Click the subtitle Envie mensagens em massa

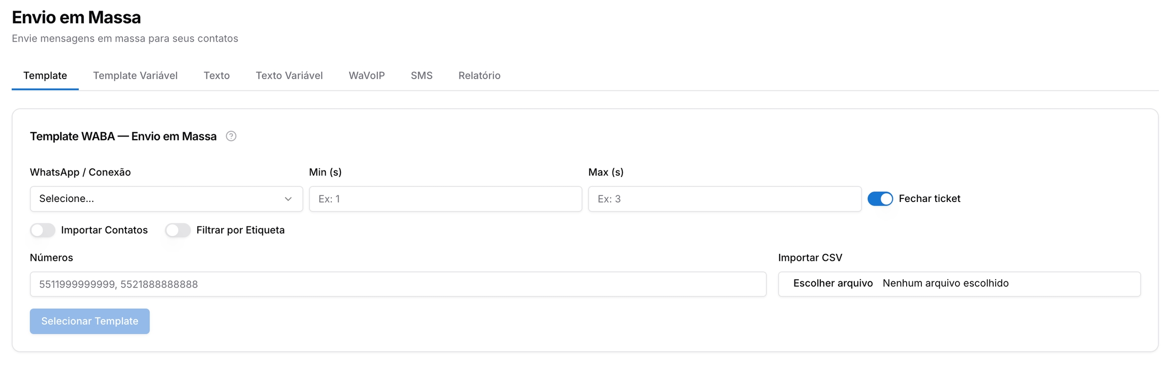pos(125,39)
